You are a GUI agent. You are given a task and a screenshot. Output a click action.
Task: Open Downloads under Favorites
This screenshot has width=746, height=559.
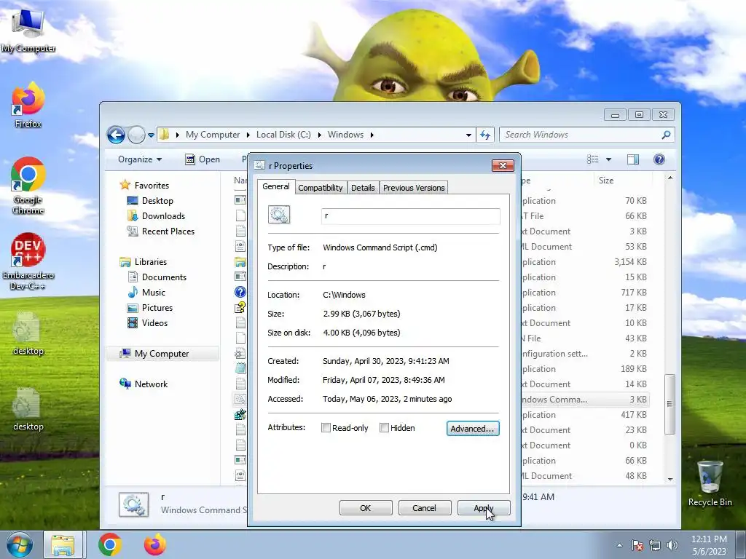coord(157,215)
